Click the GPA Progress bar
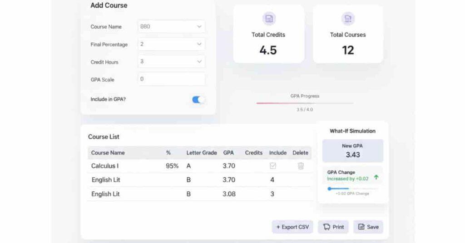The width and height of the screenshot is (465, 243). pyautogui.click(x=304, y=103)
